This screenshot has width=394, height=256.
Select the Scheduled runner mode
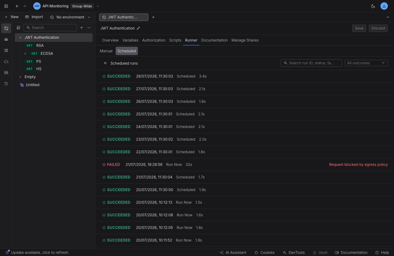pos(127,51)
